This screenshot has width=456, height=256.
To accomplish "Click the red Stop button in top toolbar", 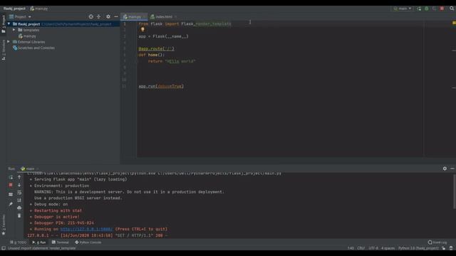I will tap(442, 9).
